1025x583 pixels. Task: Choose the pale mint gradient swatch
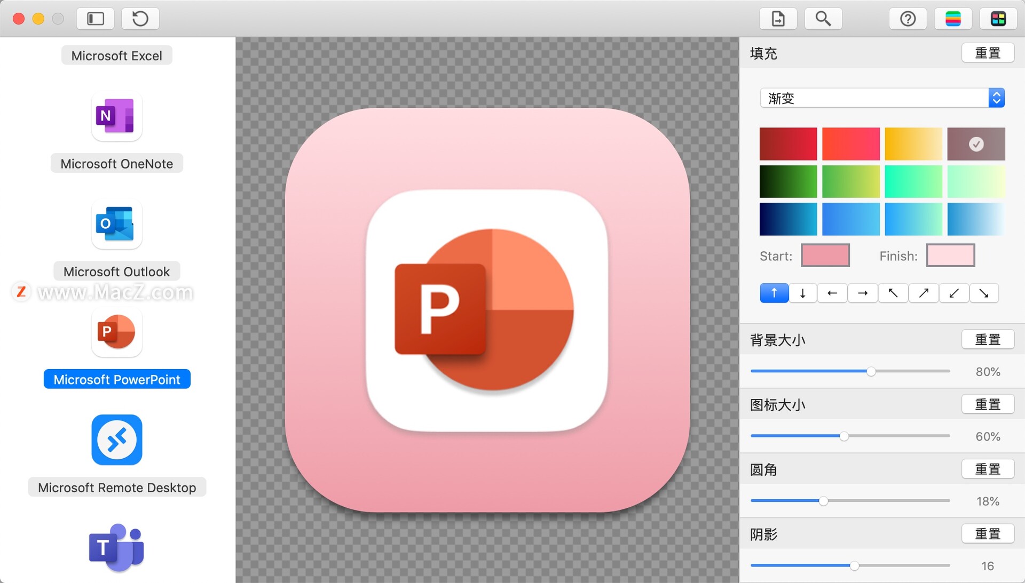pos(976,181)
